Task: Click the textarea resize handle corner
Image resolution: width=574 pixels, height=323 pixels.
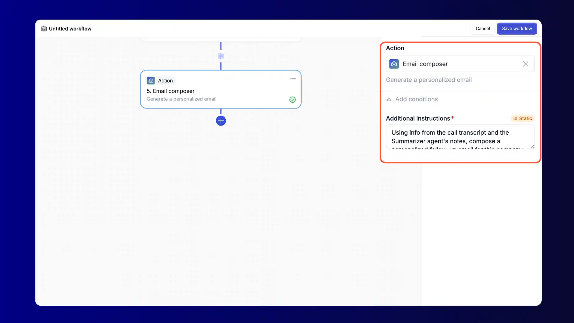Action: pos(532,147)
